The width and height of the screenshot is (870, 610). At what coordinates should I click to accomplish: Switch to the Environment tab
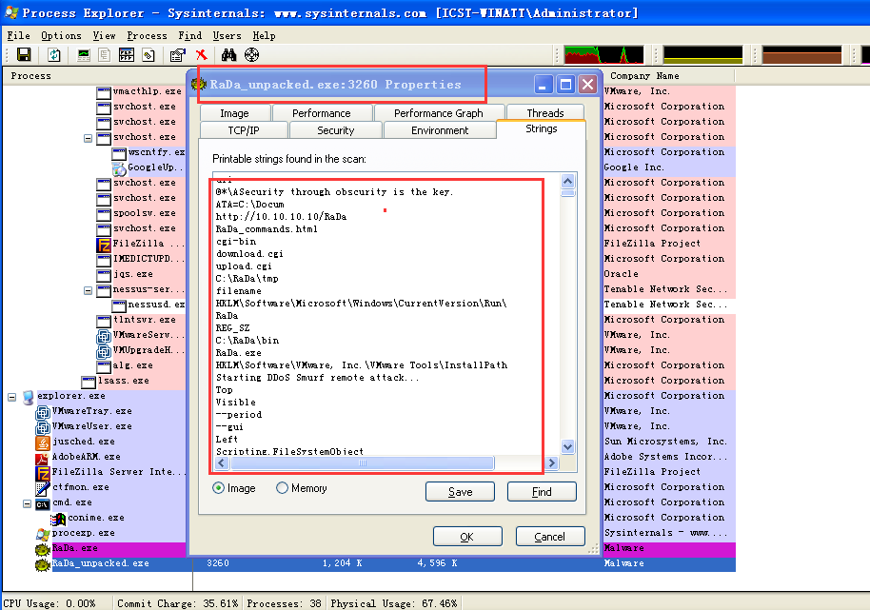[x=440, y=130]
